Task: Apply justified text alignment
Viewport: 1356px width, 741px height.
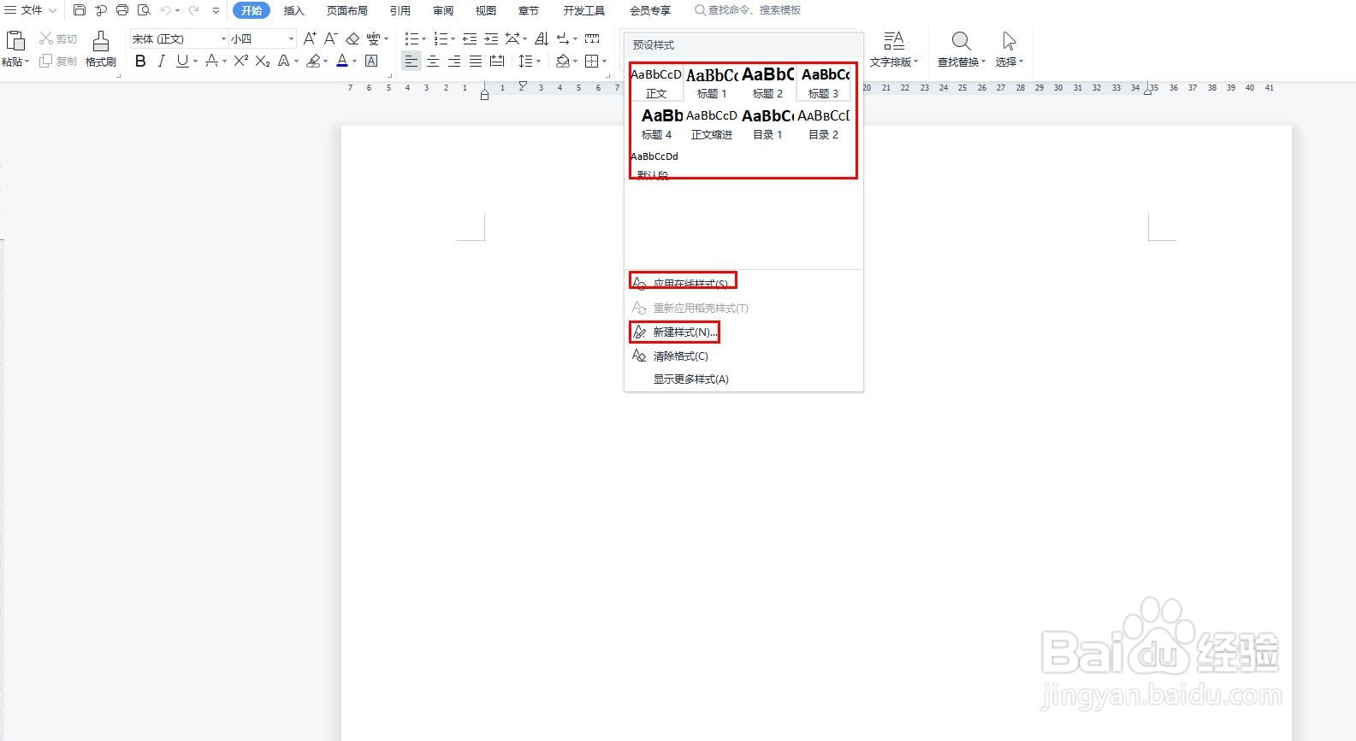Action: pos(476,61)
